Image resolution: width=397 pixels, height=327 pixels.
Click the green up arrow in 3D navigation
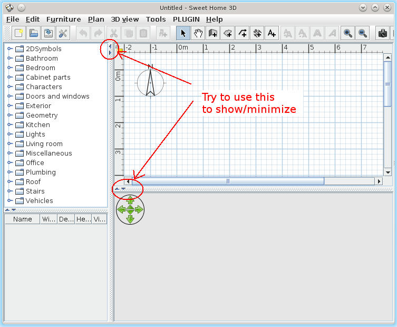(130, 200)
